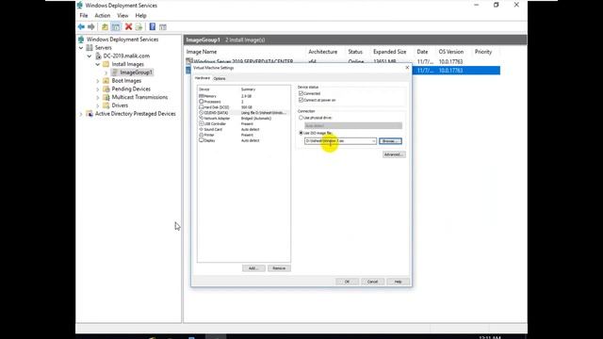
Task: Select the Sound Card device icon
Action: (x=201, y=130)
